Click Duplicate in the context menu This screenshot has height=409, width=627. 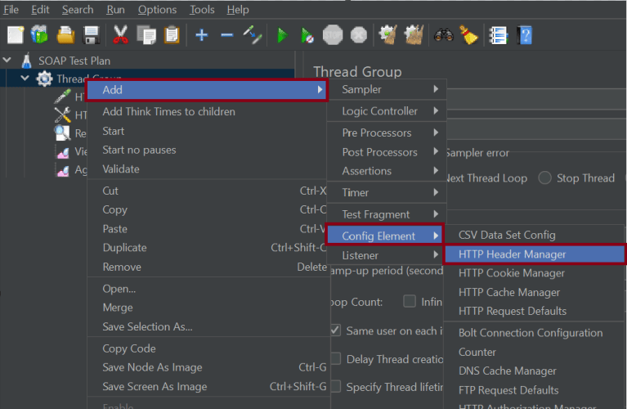[208, 248]
